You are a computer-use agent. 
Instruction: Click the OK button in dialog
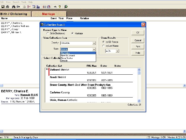tap(138, 33)
